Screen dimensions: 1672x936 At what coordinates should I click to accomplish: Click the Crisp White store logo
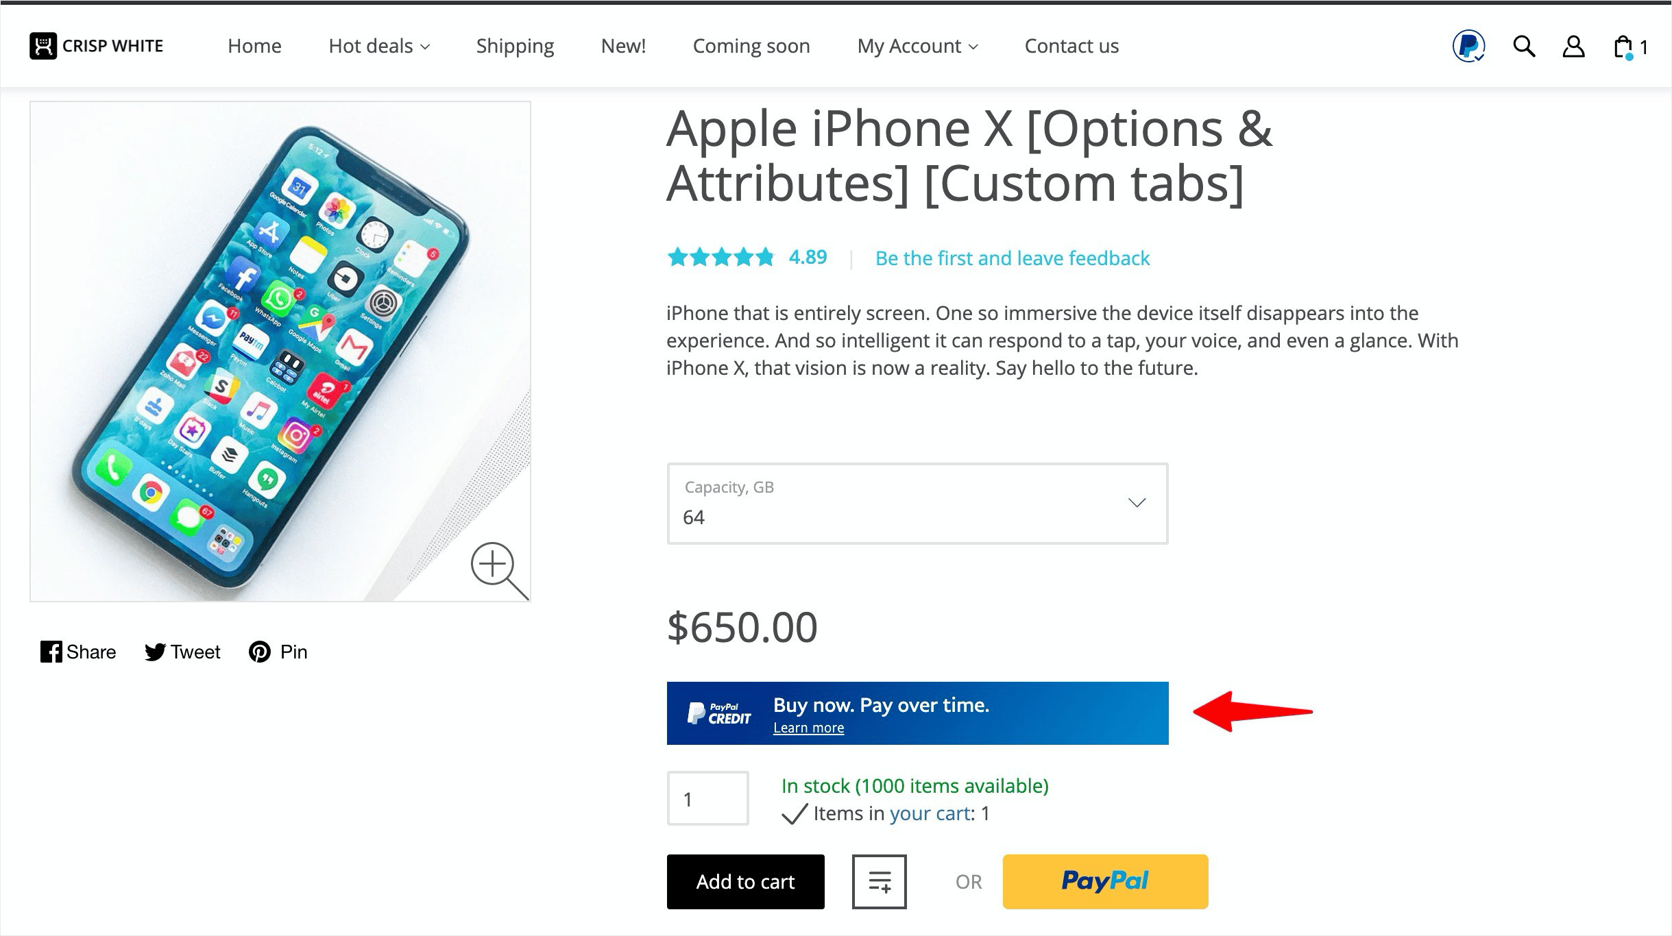coord(97,46)
